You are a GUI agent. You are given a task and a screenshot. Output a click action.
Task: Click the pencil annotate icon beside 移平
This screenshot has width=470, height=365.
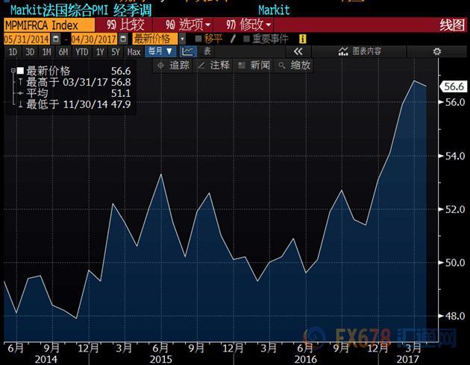234,39
